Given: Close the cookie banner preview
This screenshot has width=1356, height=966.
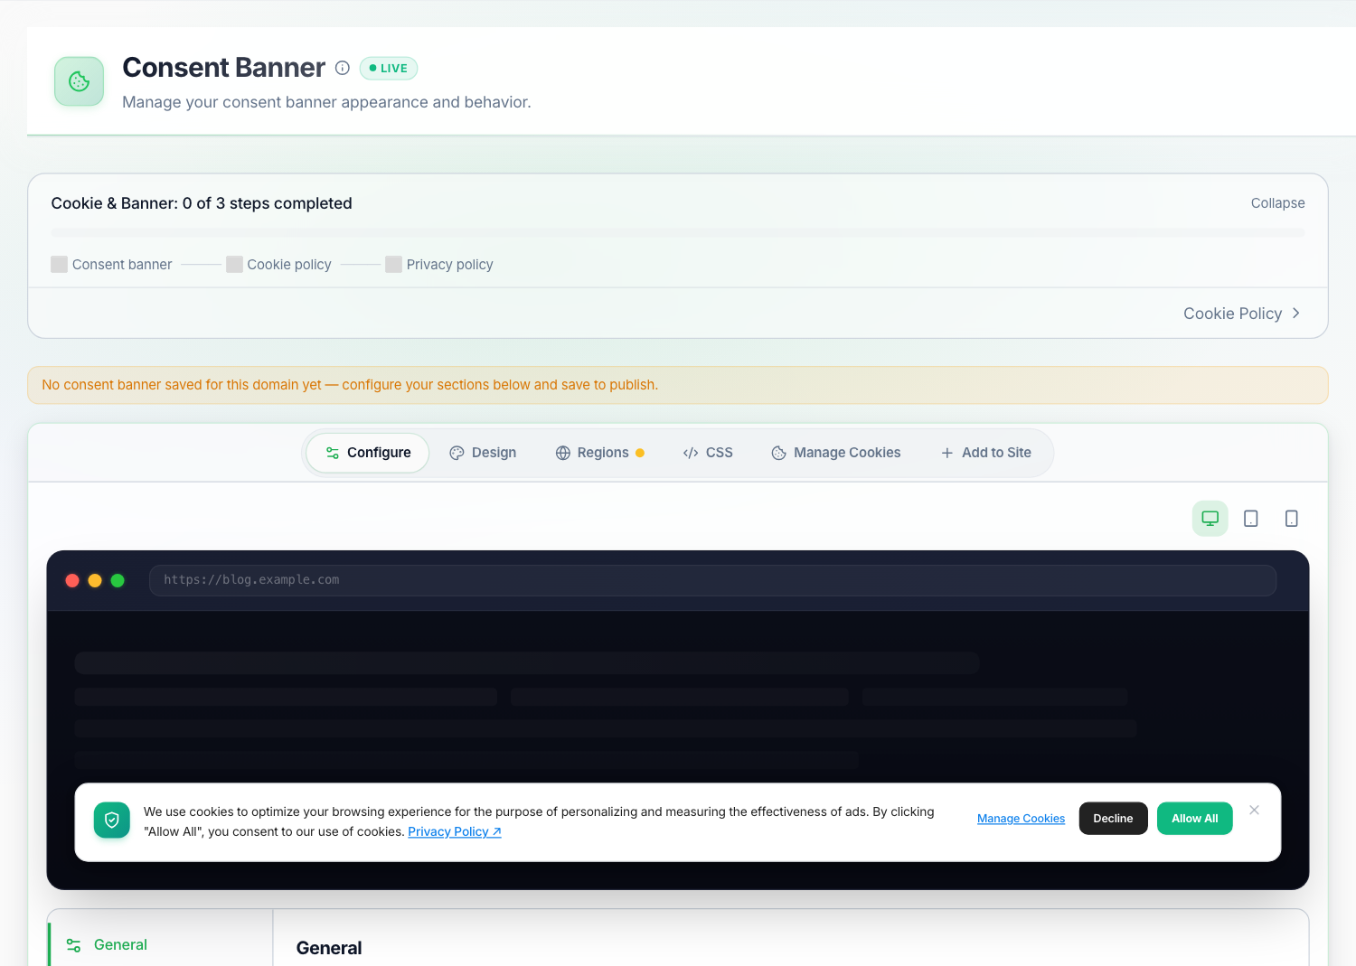Looking at the screenshot, I should 1255,810.
